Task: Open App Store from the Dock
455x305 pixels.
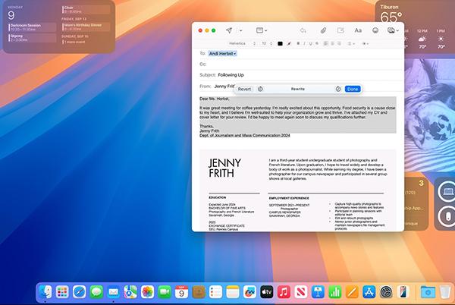Action: click(x=369, y=292)
